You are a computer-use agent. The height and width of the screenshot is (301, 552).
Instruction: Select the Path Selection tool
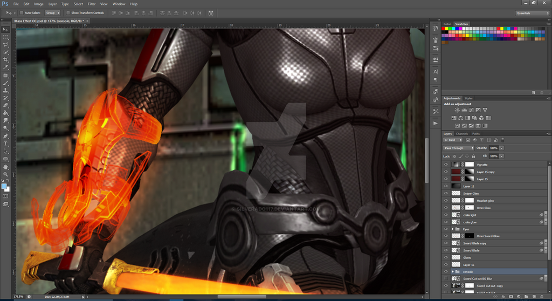(5, 151)
